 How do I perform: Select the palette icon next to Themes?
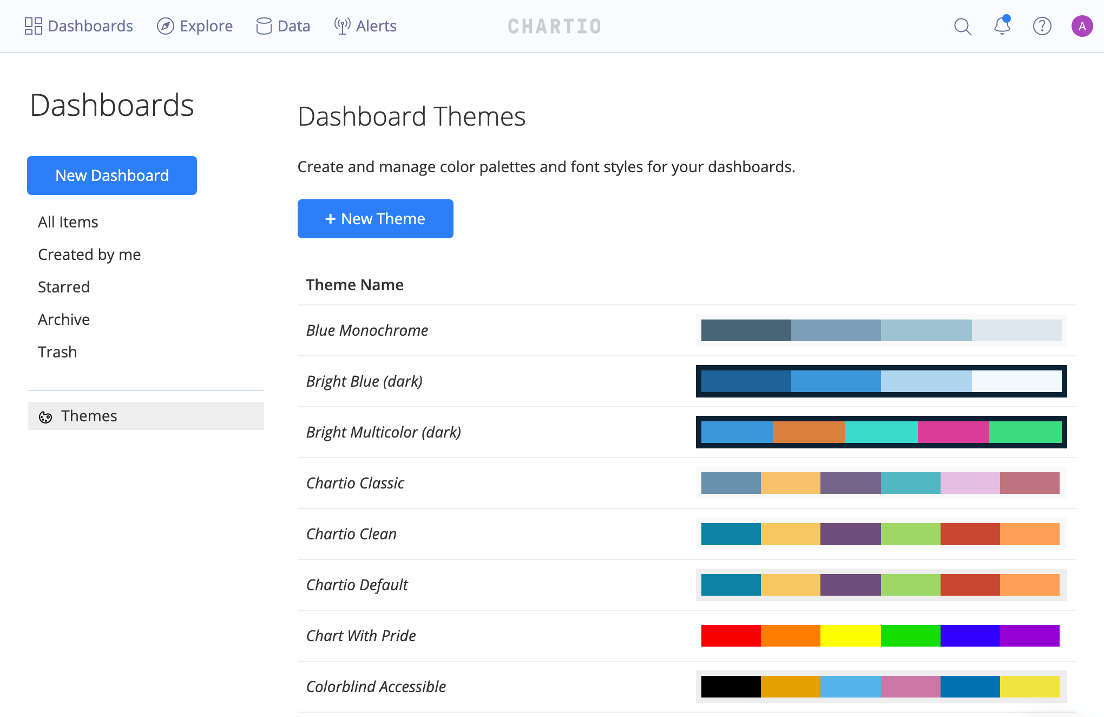[45, 416]
